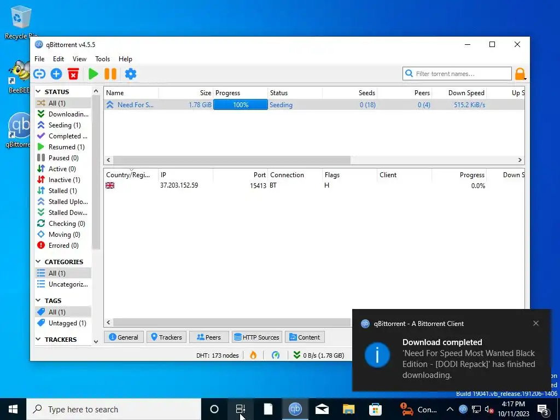Click the Windows Start button
This screenshot has width=560, height=420.
(x=13, y=409)
